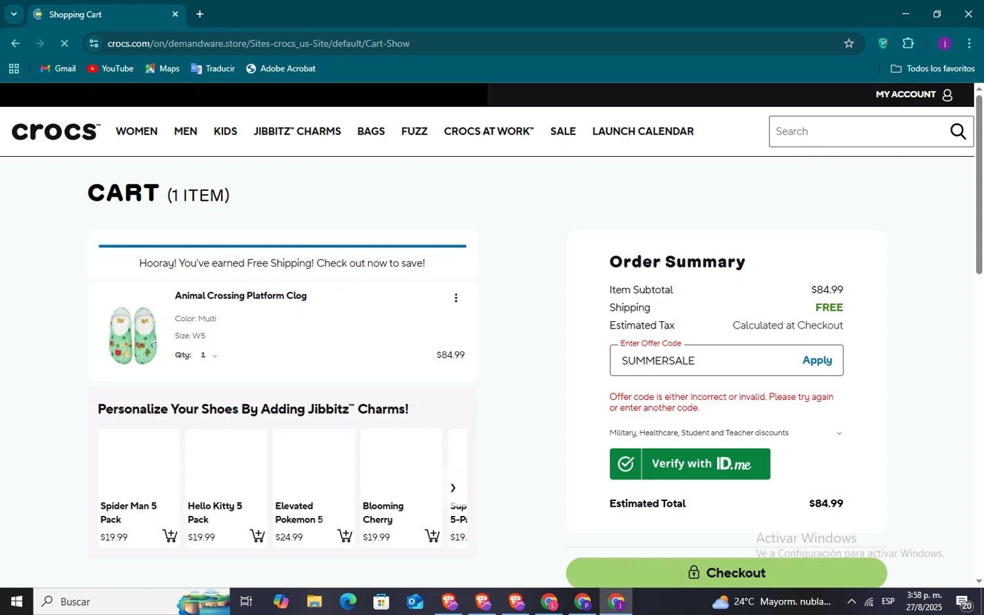The width and height of the screenshot is (984, 615).
Task: Open Sale menu
Action: [x=563, y=131]
